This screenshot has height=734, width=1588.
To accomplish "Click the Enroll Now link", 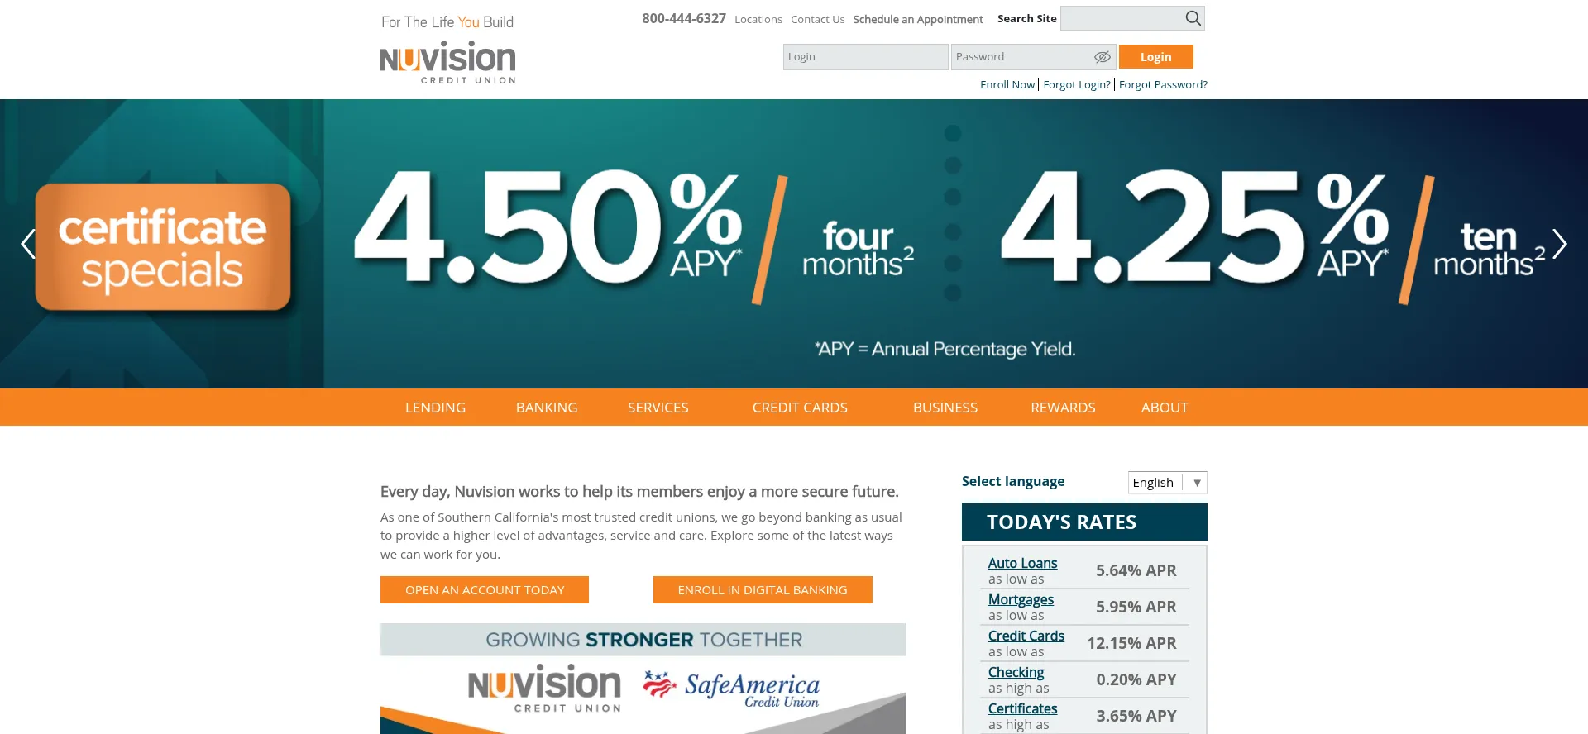I will tap(1007, 84).
